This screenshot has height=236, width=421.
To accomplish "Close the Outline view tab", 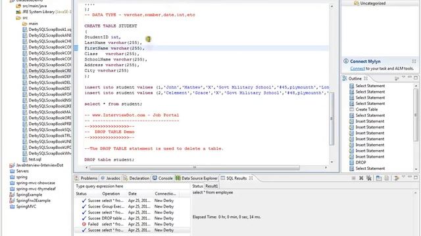I will click(366, 79).
